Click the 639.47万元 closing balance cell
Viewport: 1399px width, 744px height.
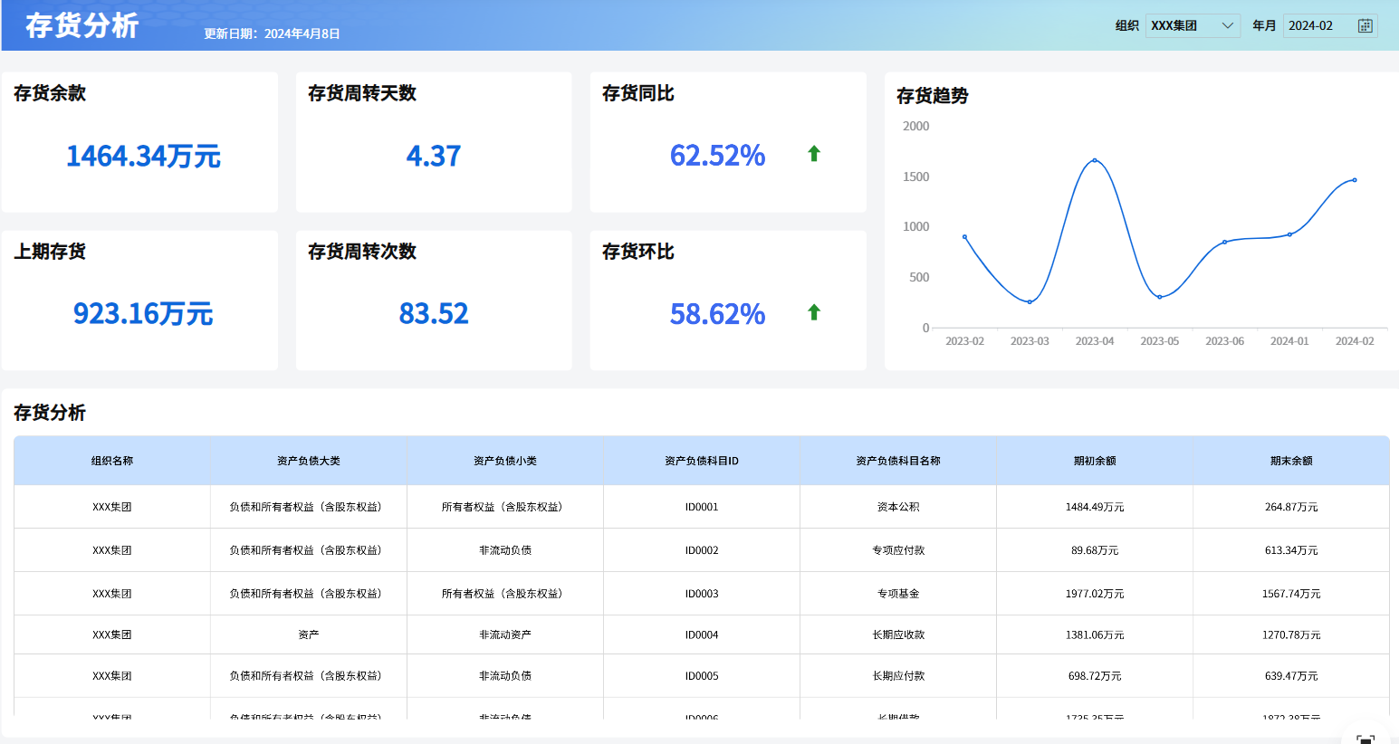1291,676
